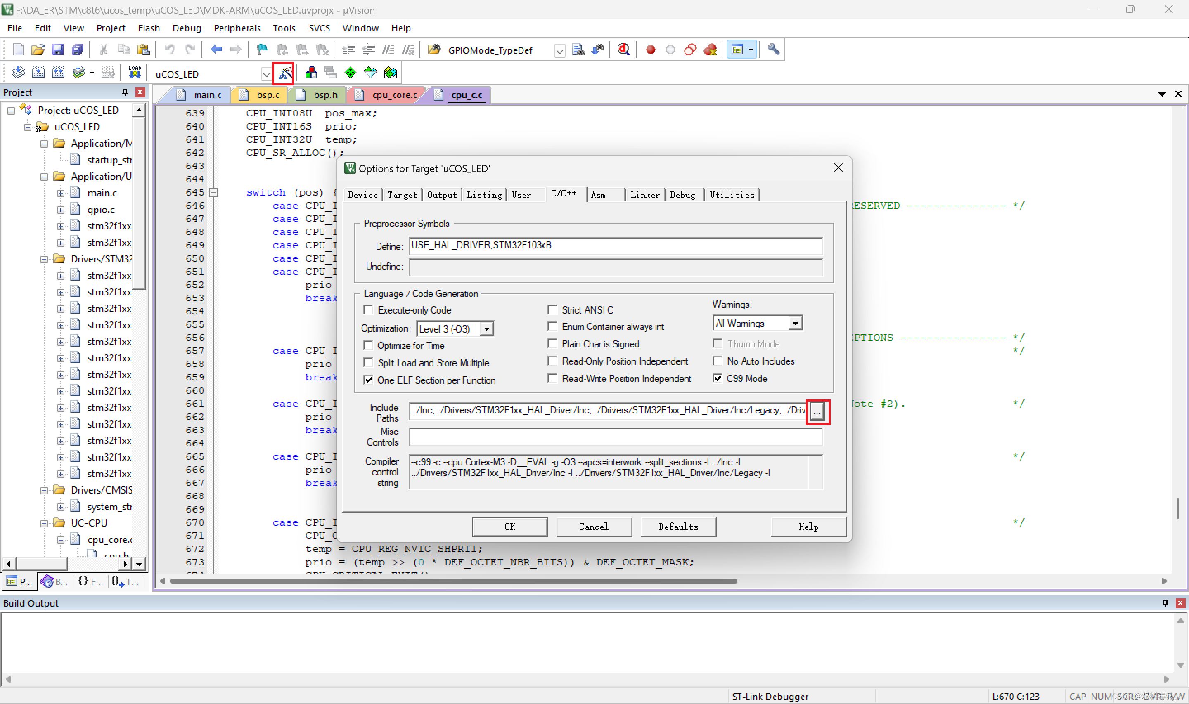Open the Configuration wrench icon

[x=773, y=50]
